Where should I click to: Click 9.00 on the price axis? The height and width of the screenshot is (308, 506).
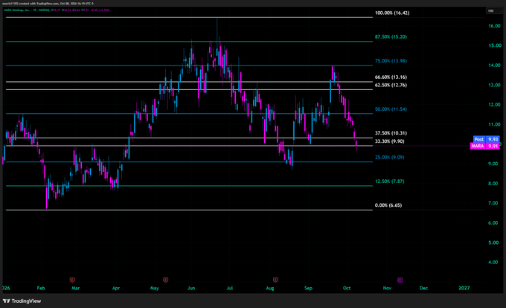coord(493,164)
